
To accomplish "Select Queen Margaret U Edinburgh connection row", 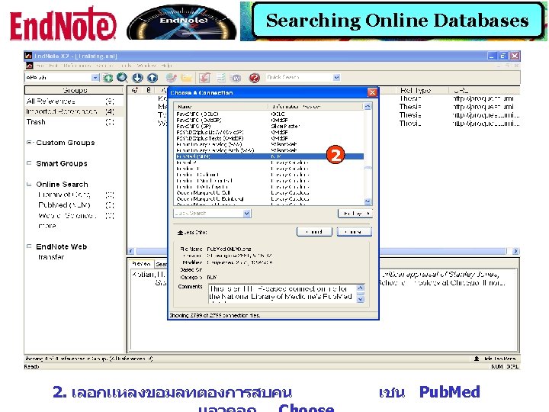I will 270,198.
